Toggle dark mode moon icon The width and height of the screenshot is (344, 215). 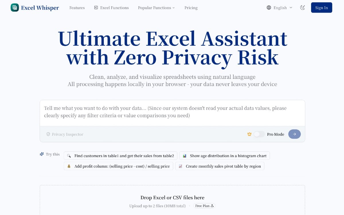click(x=302, y=8)
